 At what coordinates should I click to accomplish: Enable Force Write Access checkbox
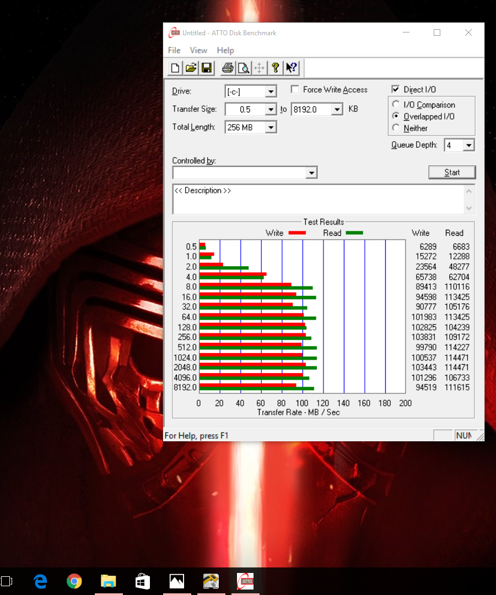coord(295,89)
